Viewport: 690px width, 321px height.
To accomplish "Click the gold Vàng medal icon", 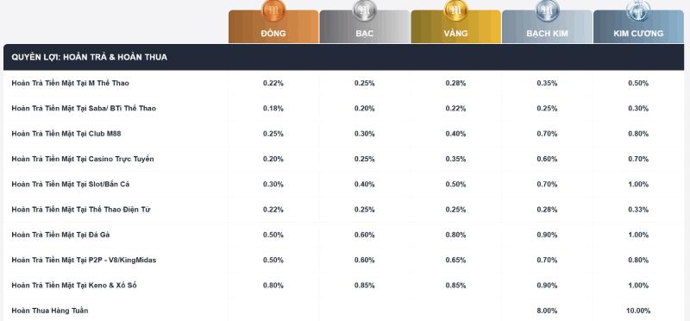I will pyautogui.click(x=456, y=10).
